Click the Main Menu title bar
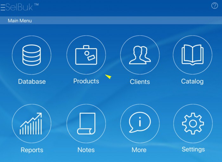 coord(111,21)
